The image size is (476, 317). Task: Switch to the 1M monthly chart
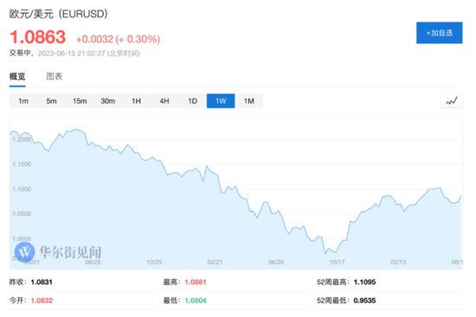pos(249,101)
